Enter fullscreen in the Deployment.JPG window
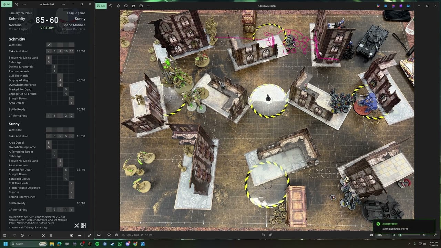 pos(434,235)
